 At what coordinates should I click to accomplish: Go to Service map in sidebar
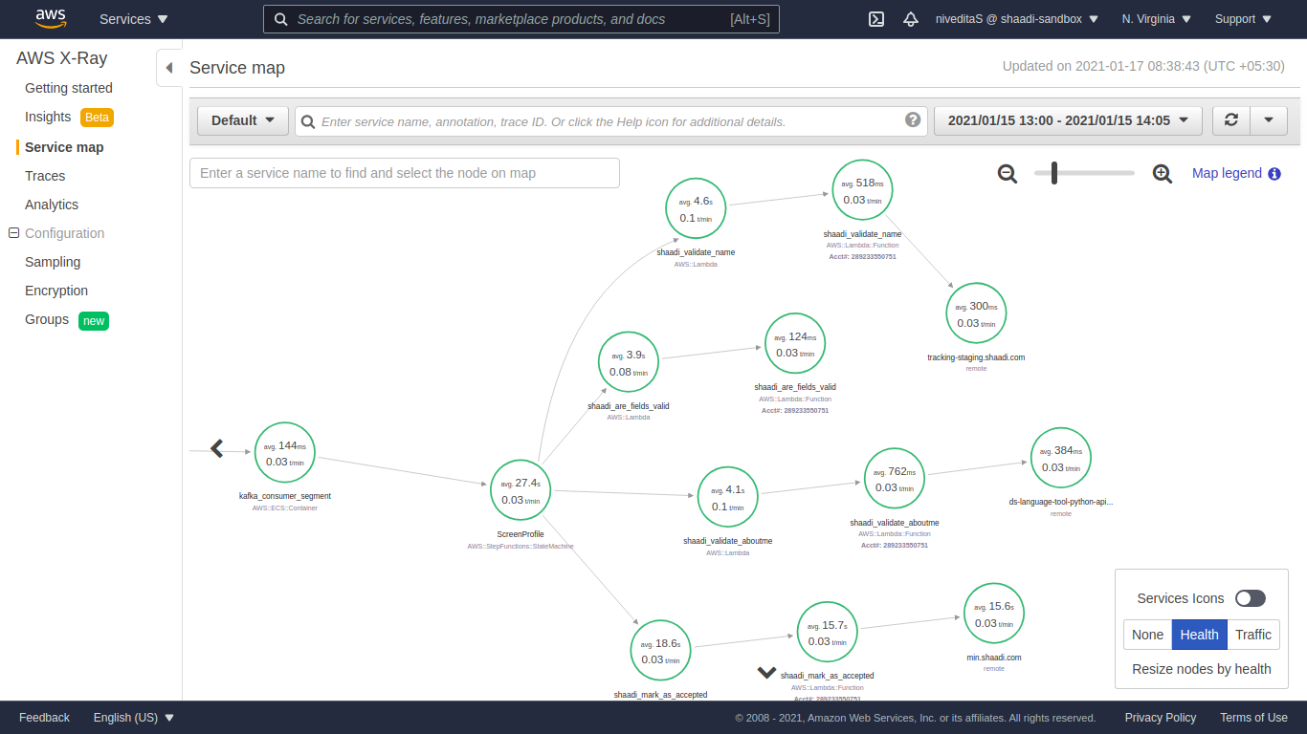tap(64, 147)
